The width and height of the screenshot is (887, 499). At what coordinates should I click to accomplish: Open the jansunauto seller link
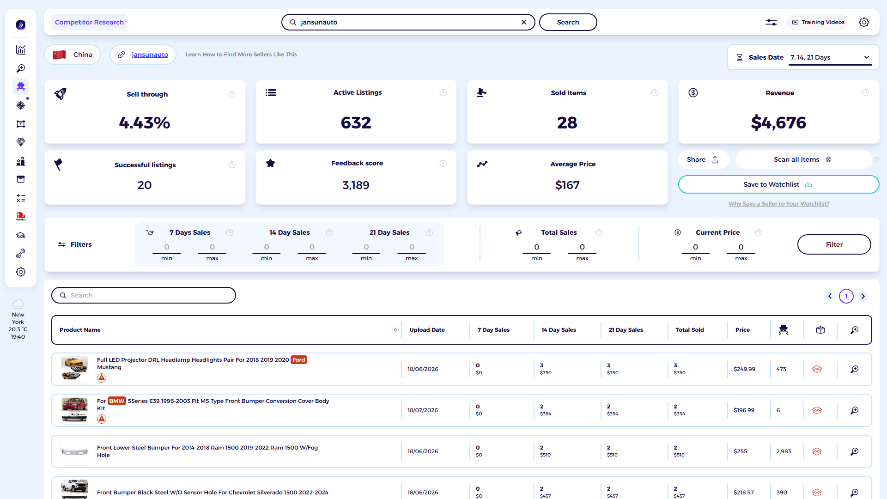click(150, 55)
